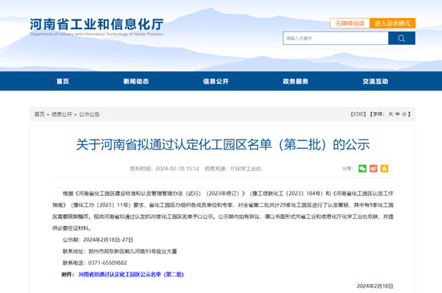The height and width of the screenshot is (293, 442).
Task: Open the 新闻动态 navigation menu item
Action: [x=136, y=82]
